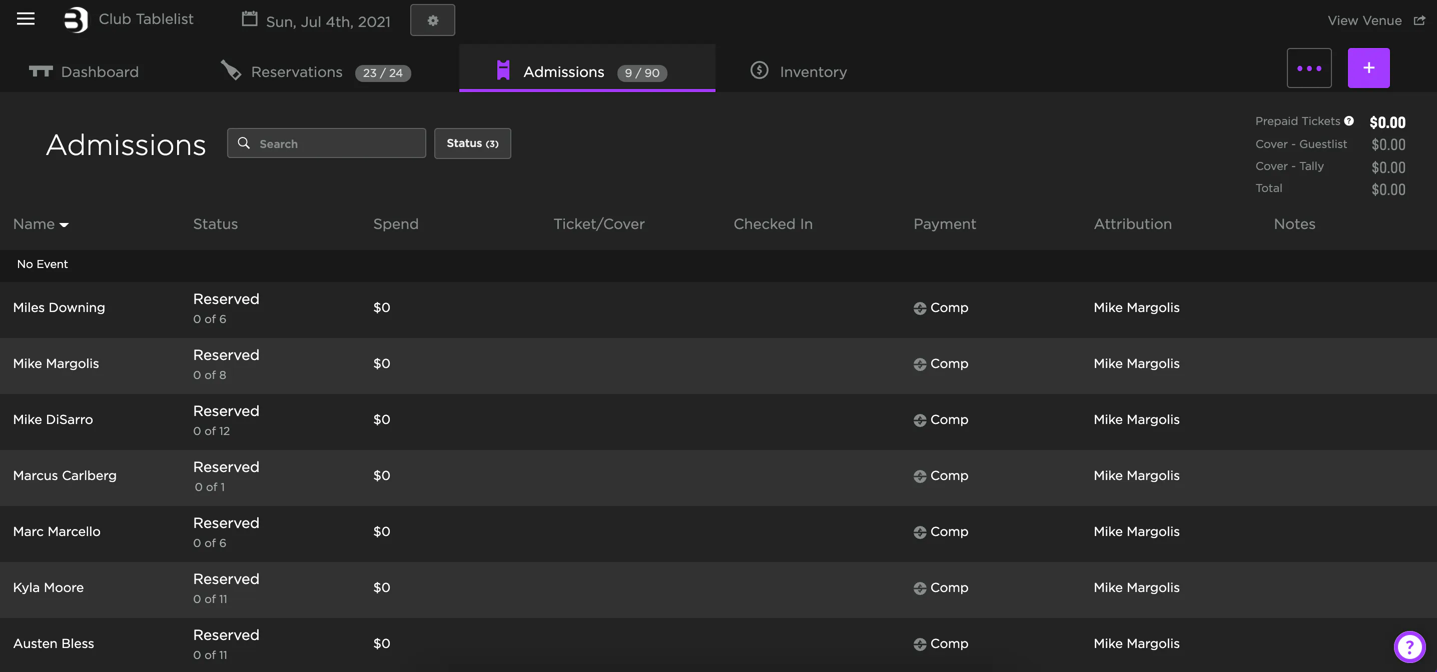
Task: Open the Status (3) filter dropdown
Action: click(472, 143)
